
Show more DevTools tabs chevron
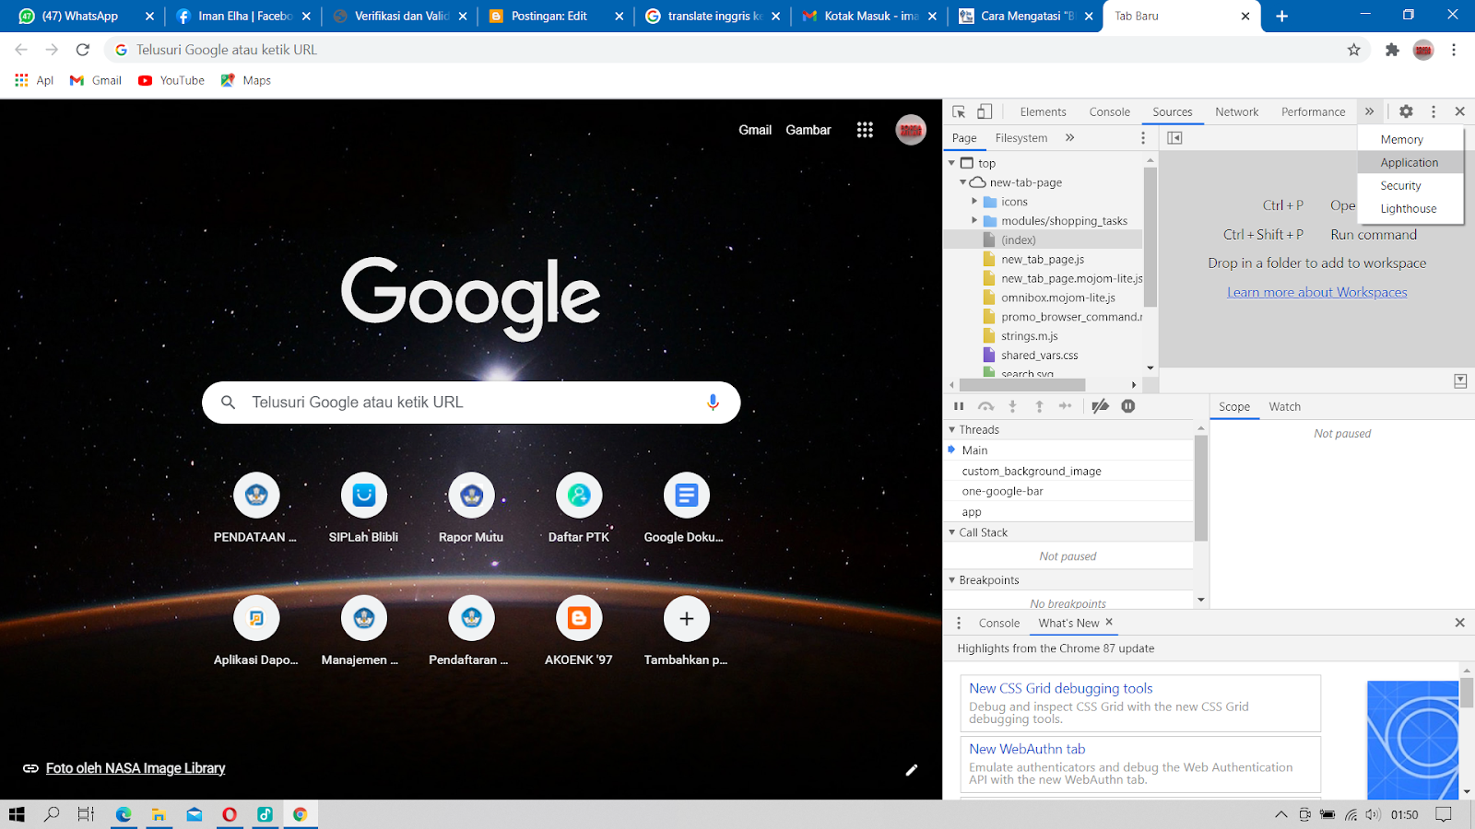pos(1370,111)
